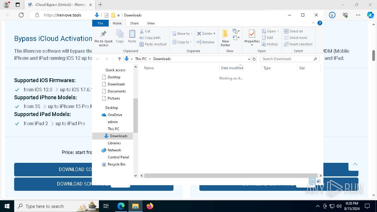Click Windows Start button
The height and width of the screenshot is (212, 377).
click(x=7, y=206)
